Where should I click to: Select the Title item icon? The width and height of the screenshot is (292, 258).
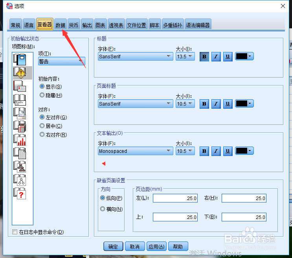pyautogui.click(x=20, y=100)
